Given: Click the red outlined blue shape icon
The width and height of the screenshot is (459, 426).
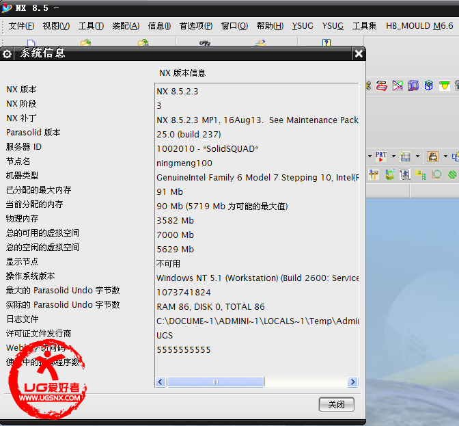Looking at the screenshot, I should (x=381, y=85).
